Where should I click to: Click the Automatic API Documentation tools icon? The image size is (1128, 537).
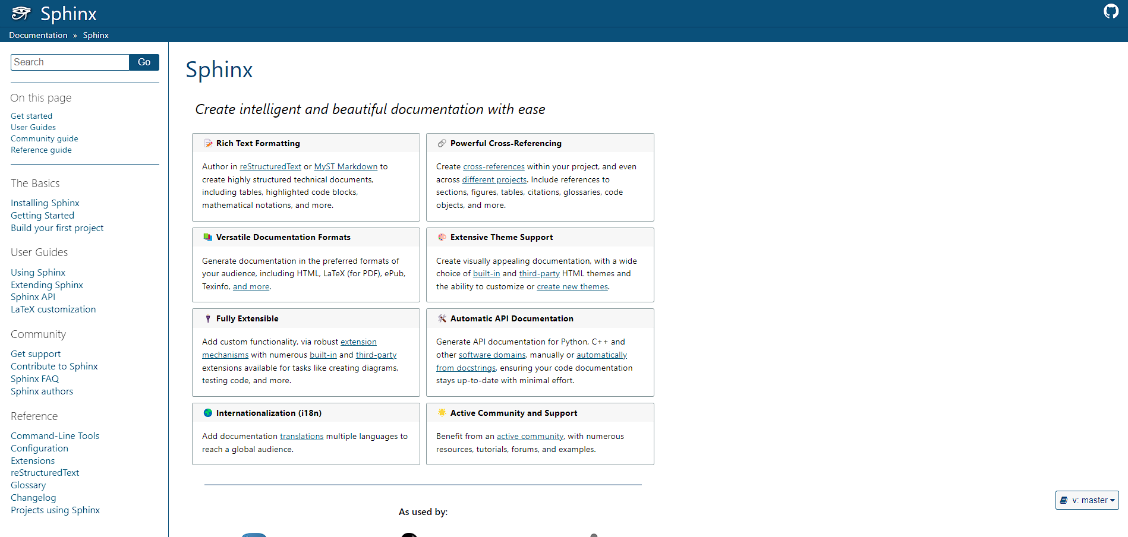click(x=442, y=318)
